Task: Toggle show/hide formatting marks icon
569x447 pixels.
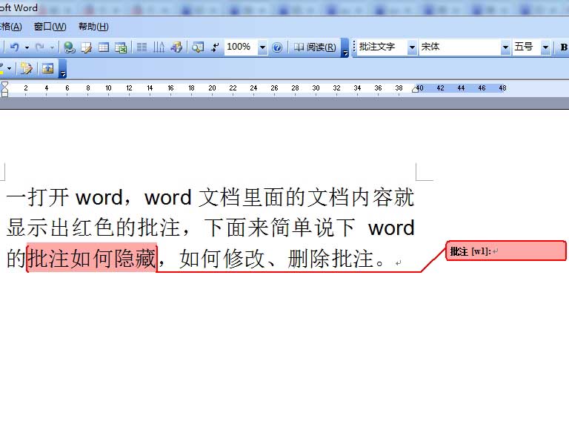Action: [x=215, y=47]
